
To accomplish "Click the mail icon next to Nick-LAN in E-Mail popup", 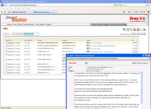I will (x=86, y=63).
